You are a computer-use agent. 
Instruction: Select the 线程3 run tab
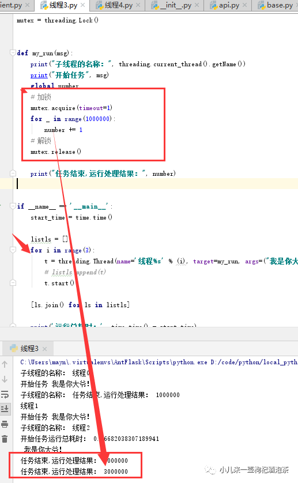click(x=25, y=348)
